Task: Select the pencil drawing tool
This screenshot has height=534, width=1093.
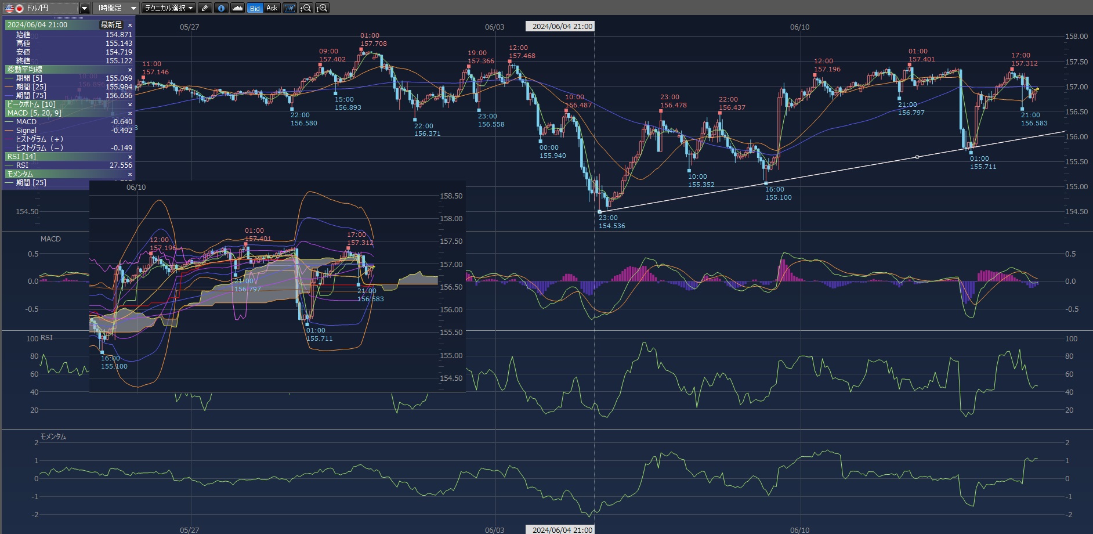Action: click(x=205, y=8)
